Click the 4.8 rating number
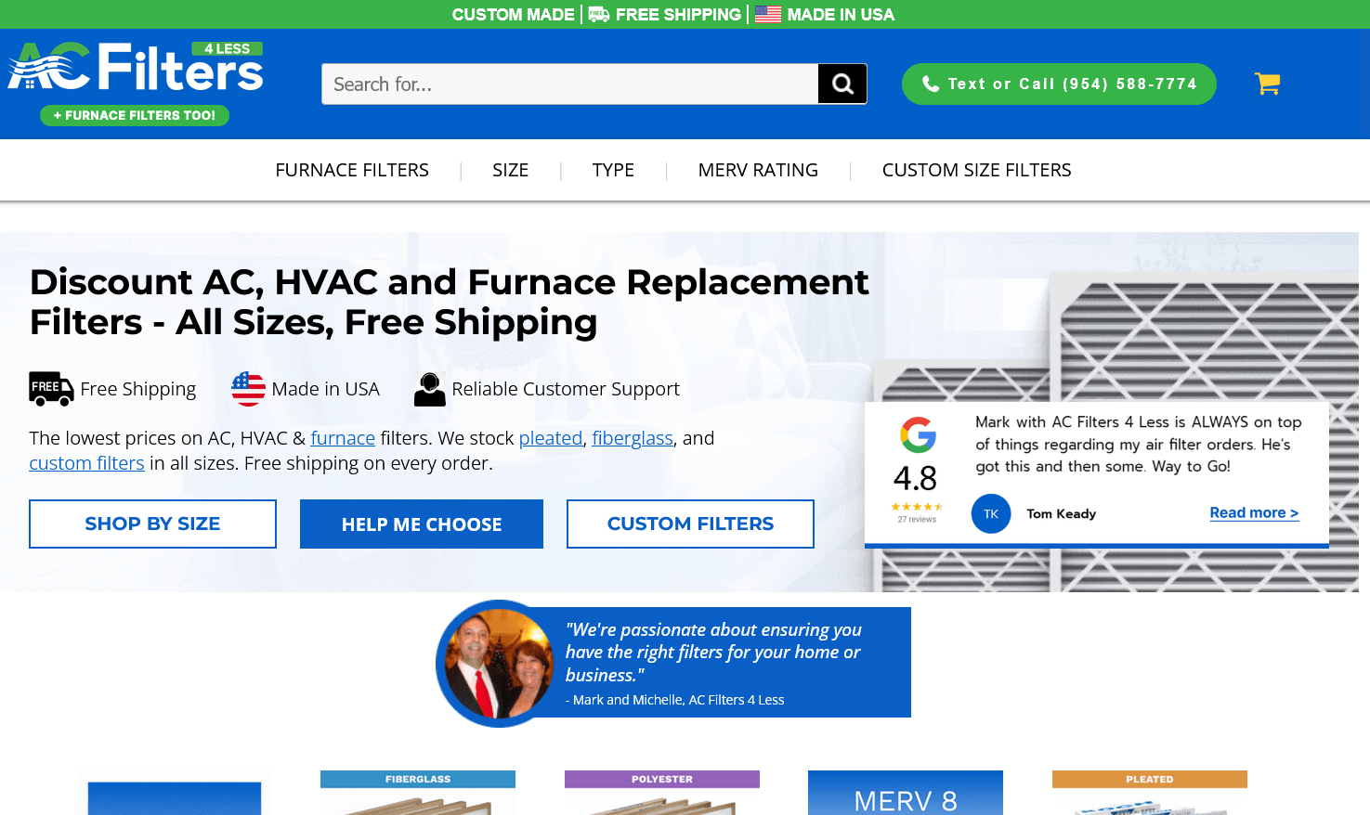 pos(915,479)
